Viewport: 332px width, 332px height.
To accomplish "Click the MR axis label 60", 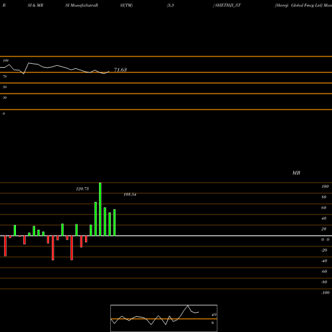I will pos(324,208).
